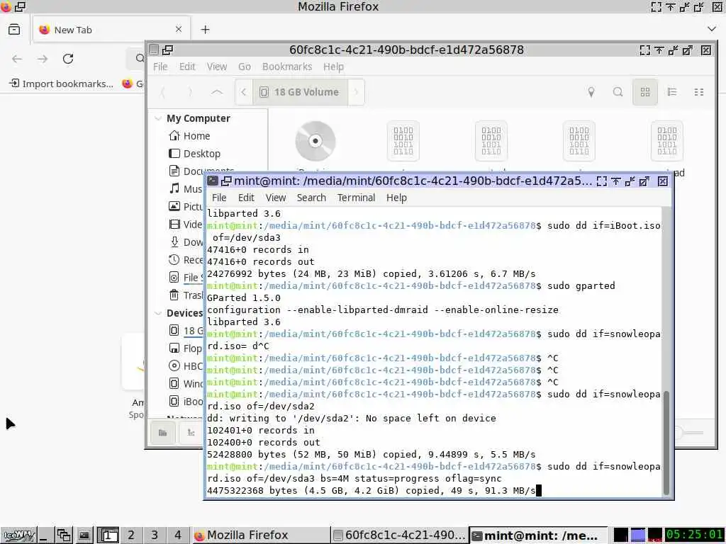
Task: Click path bar left scroll arrow
Action: [244, 92]
